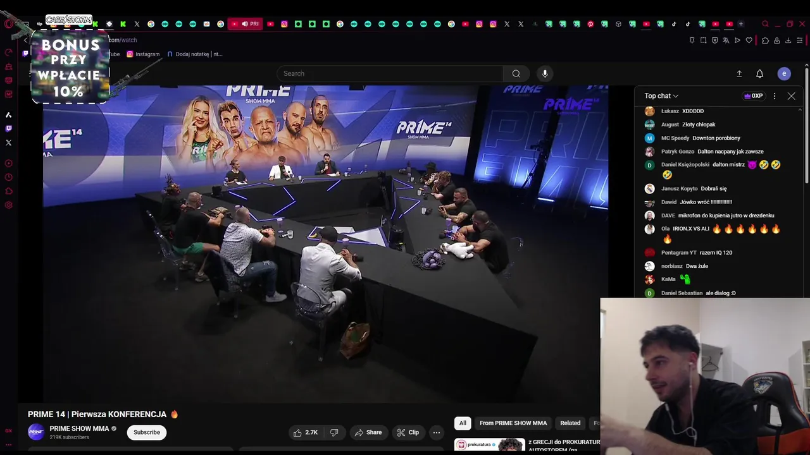The image size is (810, 455).
Task: Open the downloads icon in toolbar
Action: tap(788, 40)
